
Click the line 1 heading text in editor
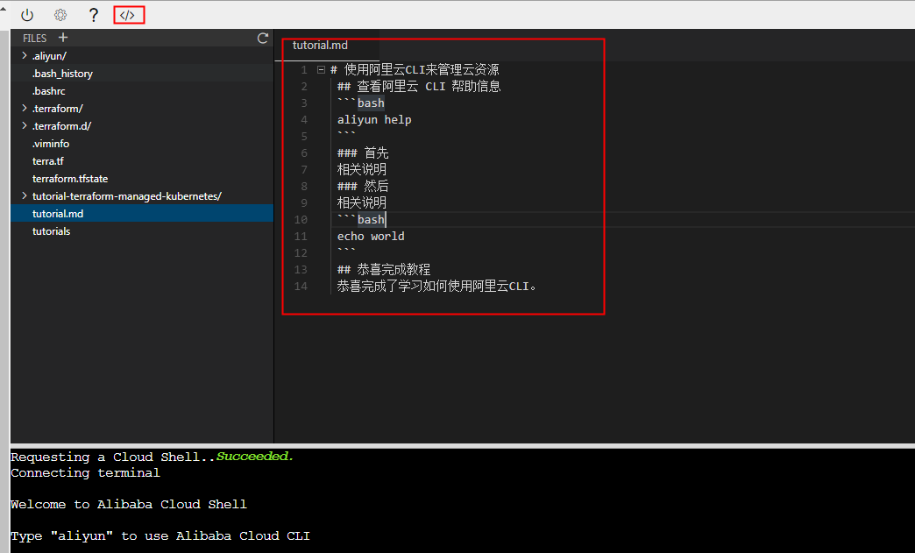[415, 69]
